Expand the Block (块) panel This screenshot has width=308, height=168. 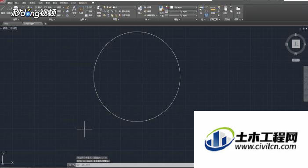point(147,19)
